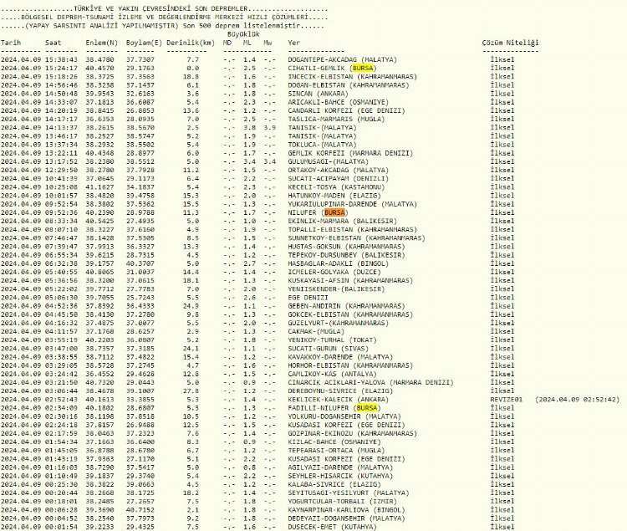This screenshot has width=627, height=531.
Task: Select the SINCAN (ANKARA) location entry
Action: click(315, 94)
